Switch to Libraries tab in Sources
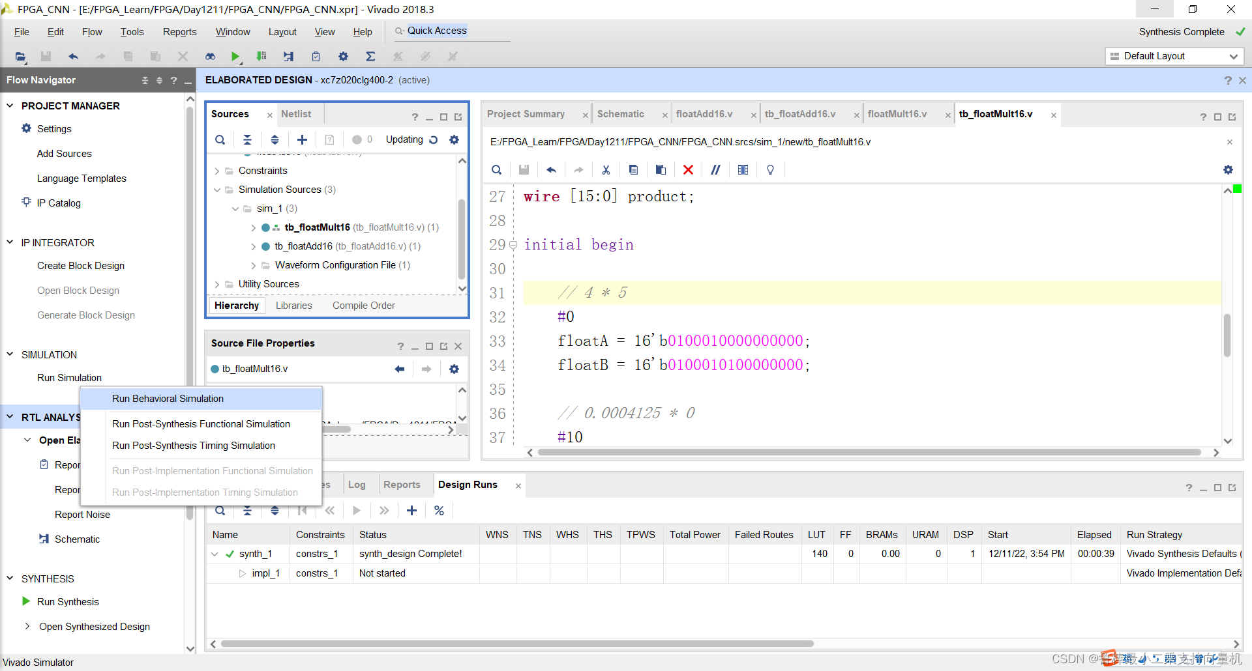1252x671 pixels. click(293, 306)
